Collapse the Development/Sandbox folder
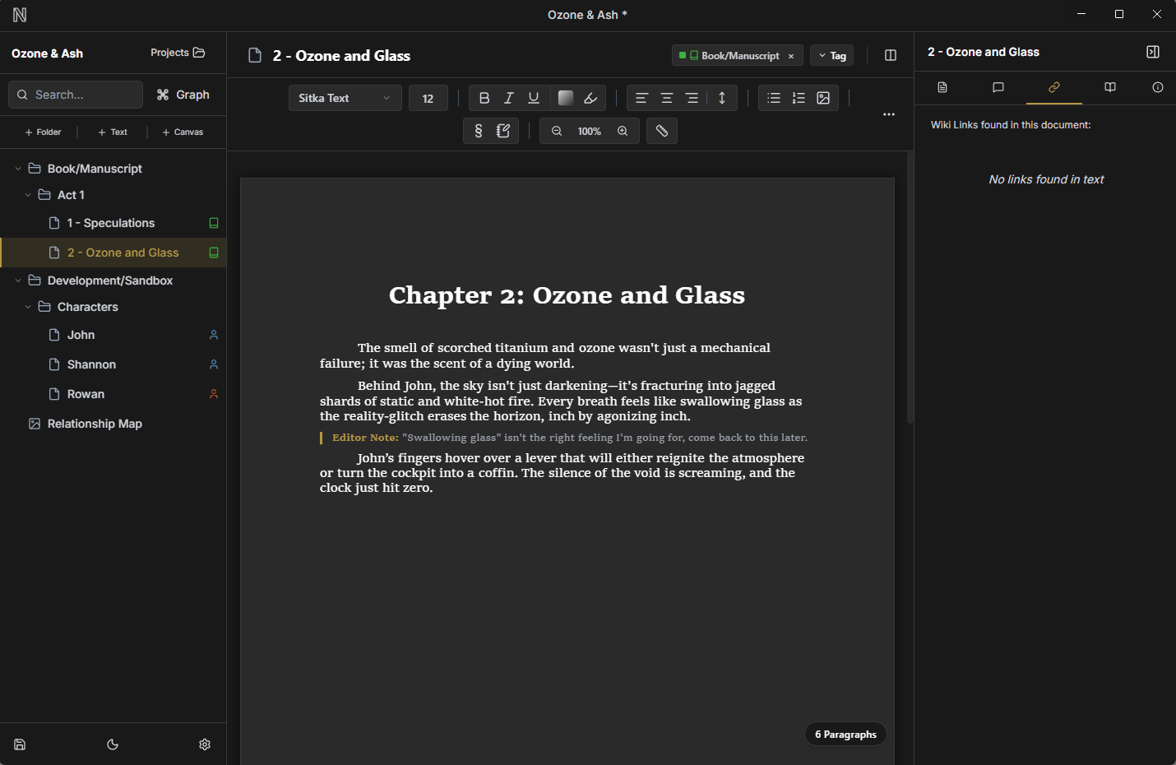This screenshot has height=765, width=1176. click(18, 280)
